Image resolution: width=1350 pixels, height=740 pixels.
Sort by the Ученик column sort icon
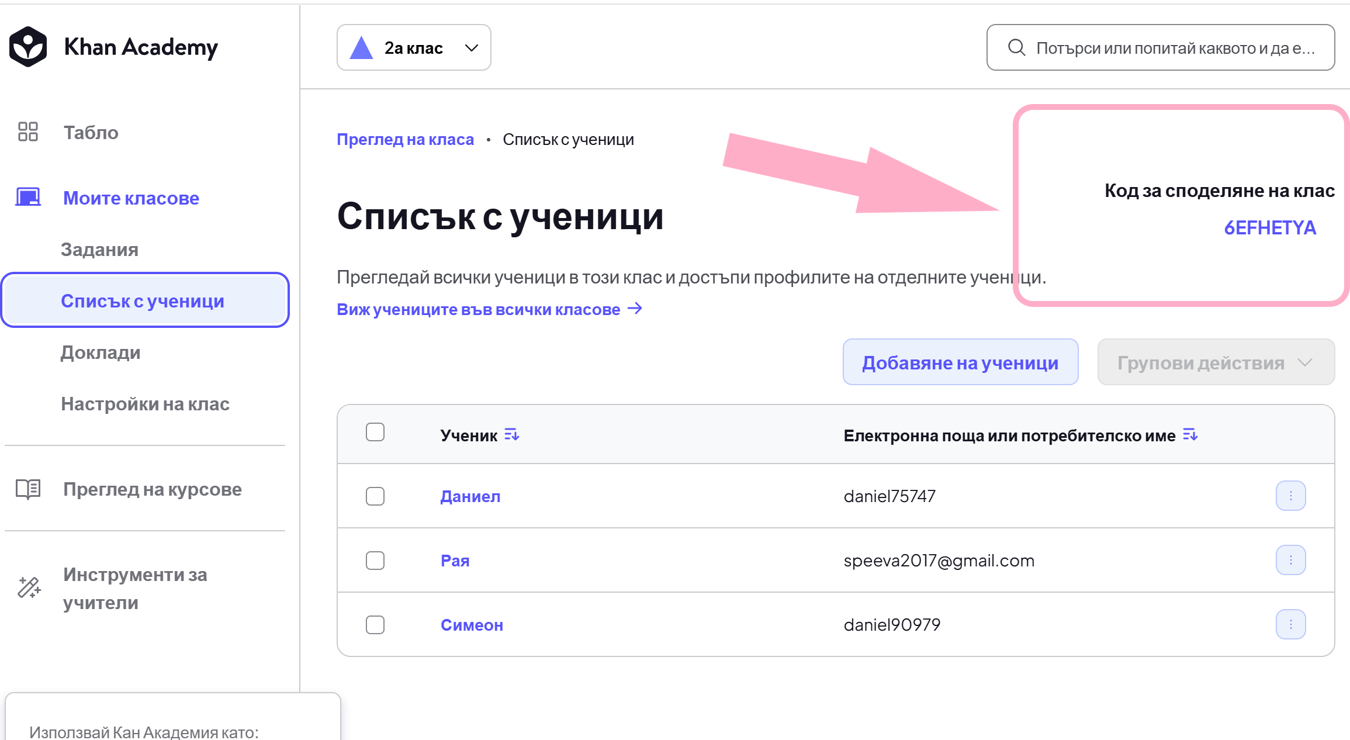click(x=512, y=435)
